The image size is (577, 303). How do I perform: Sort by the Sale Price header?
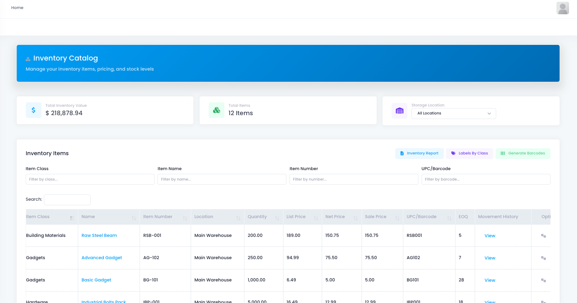coord(382,217)
